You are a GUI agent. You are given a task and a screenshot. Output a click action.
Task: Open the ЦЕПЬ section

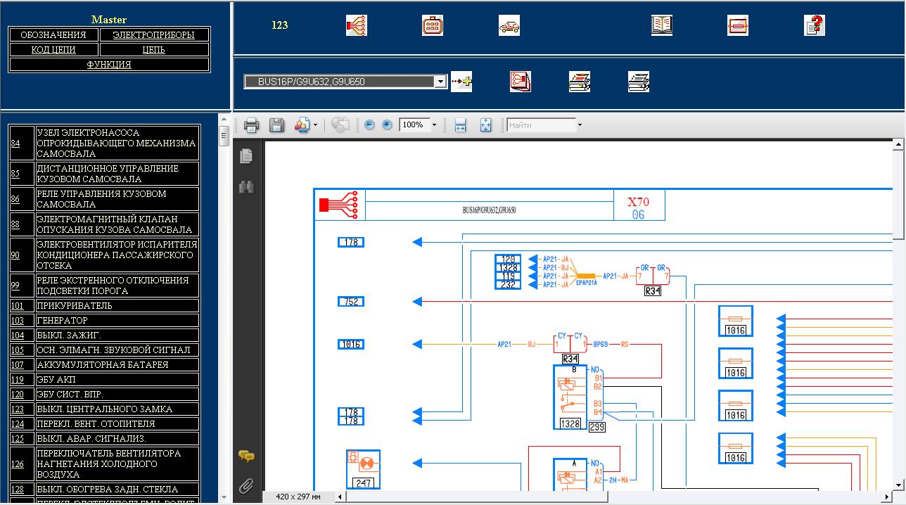click(154, 49)
